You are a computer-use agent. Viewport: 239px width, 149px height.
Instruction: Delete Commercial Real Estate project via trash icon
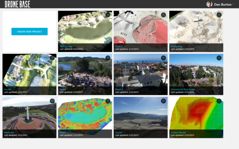(219, 58)
